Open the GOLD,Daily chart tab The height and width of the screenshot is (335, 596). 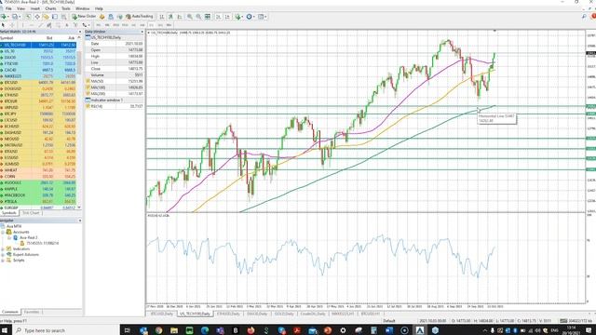tap(285, 314)
